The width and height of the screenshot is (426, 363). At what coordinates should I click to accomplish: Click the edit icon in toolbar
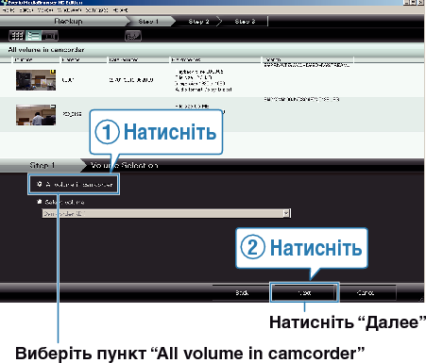coord(133,36)
